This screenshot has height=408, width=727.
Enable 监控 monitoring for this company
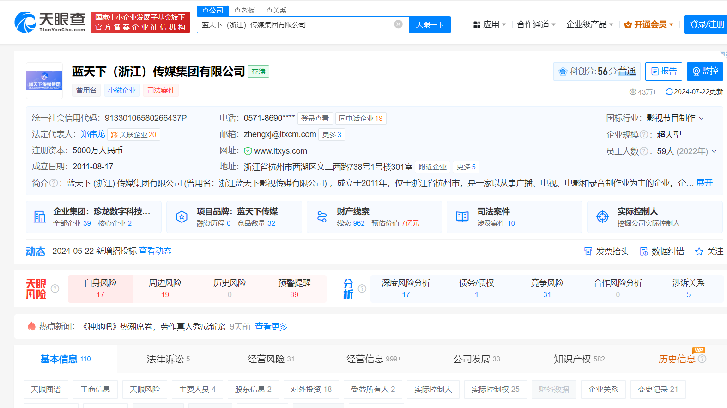pyautogui.click(x=704, y=72)
